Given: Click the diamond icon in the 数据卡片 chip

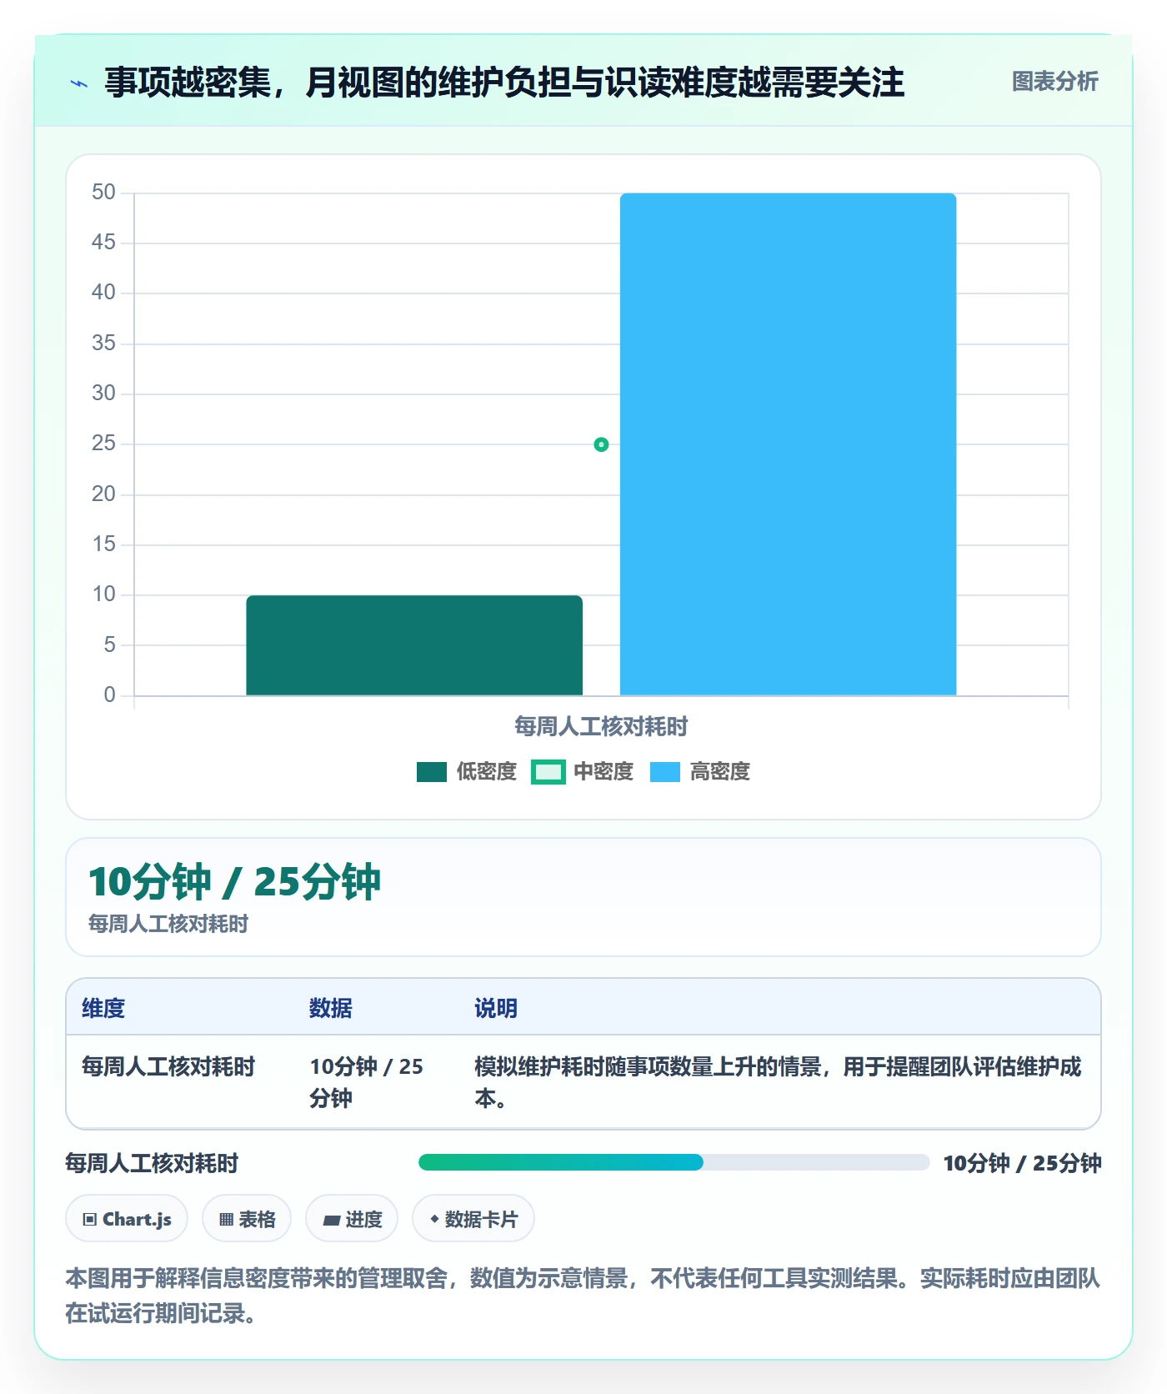Looking at the screenshot, I should pos(434,1219).
